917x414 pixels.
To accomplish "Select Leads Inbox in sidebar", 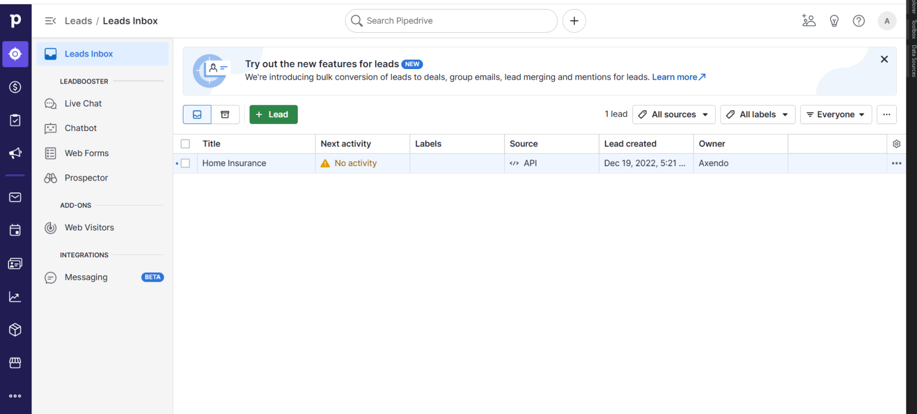I will (x=102, y=54).
